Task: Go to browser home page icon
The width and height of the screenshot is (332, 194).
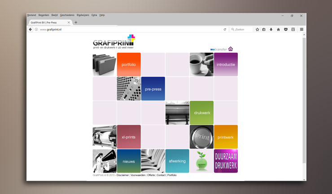Action: (x=279, y=30)
